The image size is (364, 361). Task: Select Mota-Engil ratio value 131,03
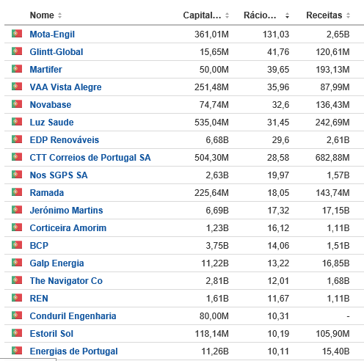point(276,34)
